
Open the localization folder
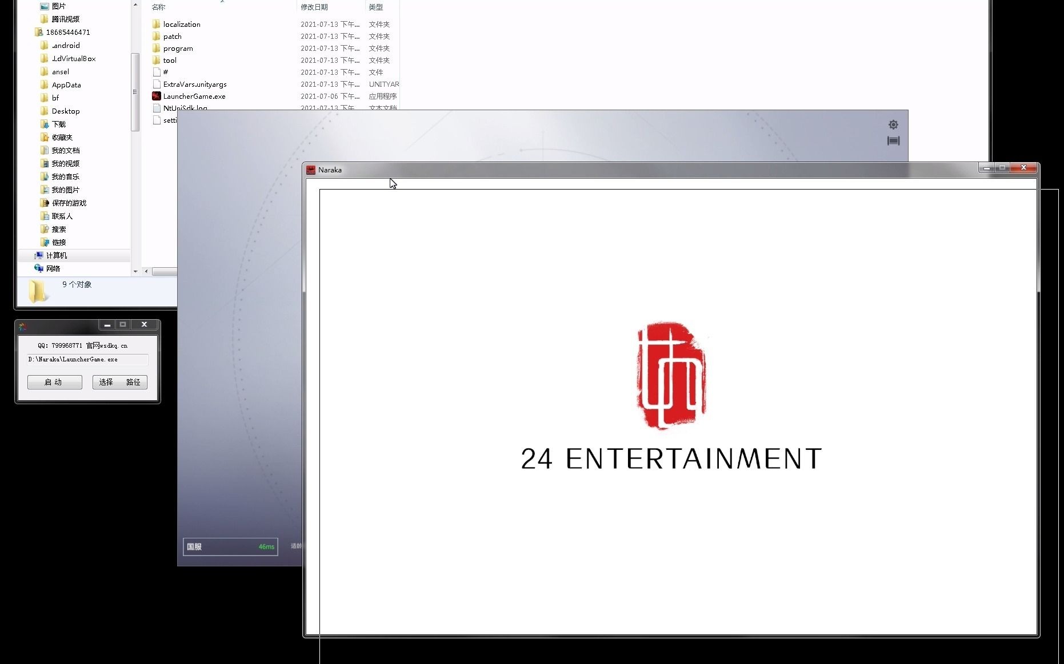(x=182, y=24)
